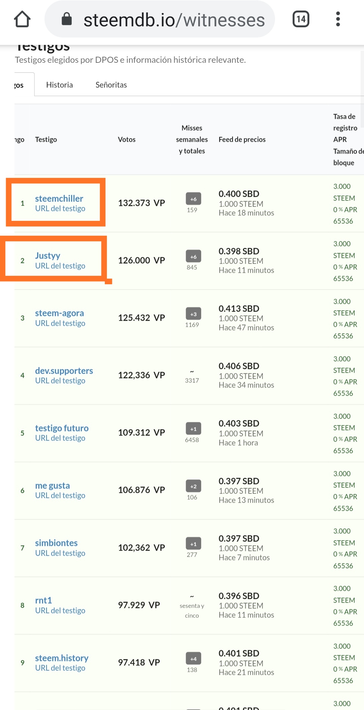
Task: Select the 97.929 VP votes value
Action: (x=139, y=605)
